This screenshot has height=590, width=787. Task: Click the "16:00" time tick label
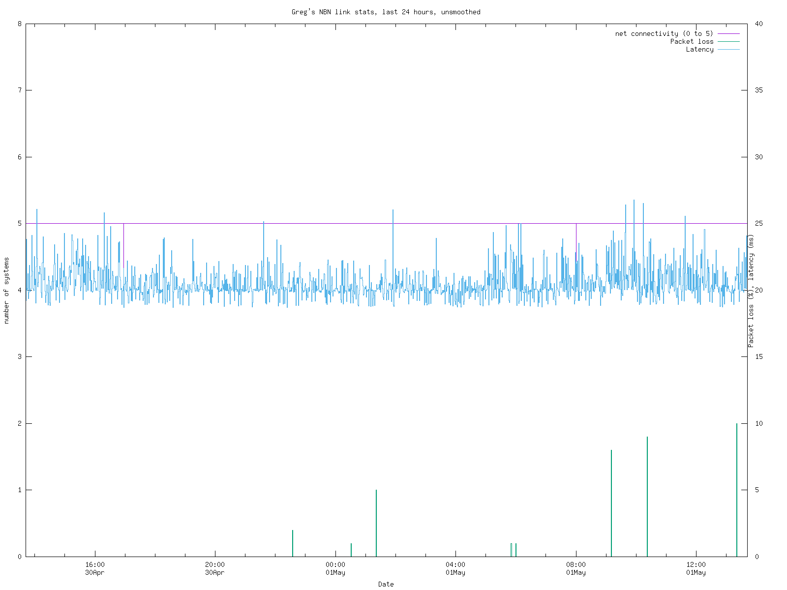click(x=94, y=564)
